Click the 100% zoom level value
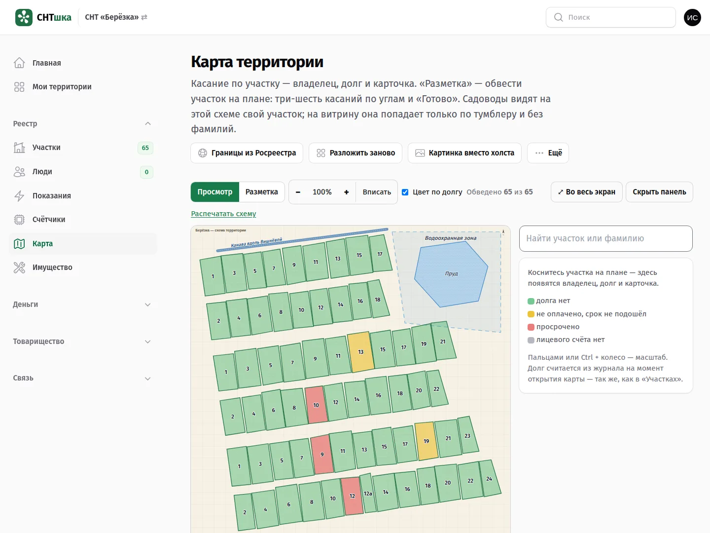 coord(322,192)
